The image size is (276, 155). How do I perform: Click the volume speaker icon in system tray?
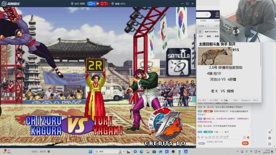[259, 152]
